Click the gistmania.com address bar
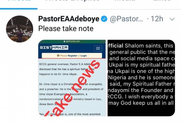Screen dimensions: 181x123 72,41
